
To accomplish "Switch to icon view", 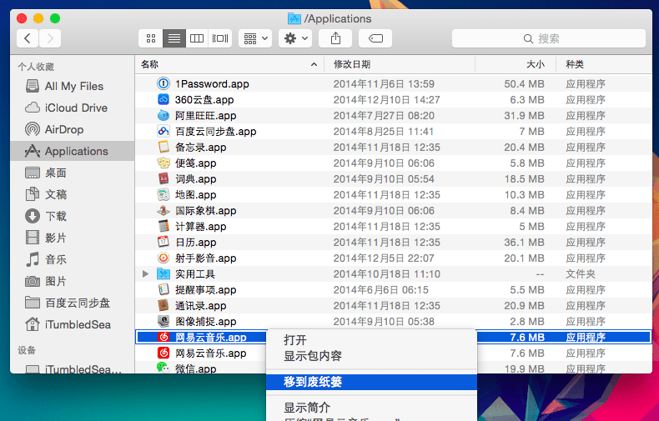I will [151, 38].
